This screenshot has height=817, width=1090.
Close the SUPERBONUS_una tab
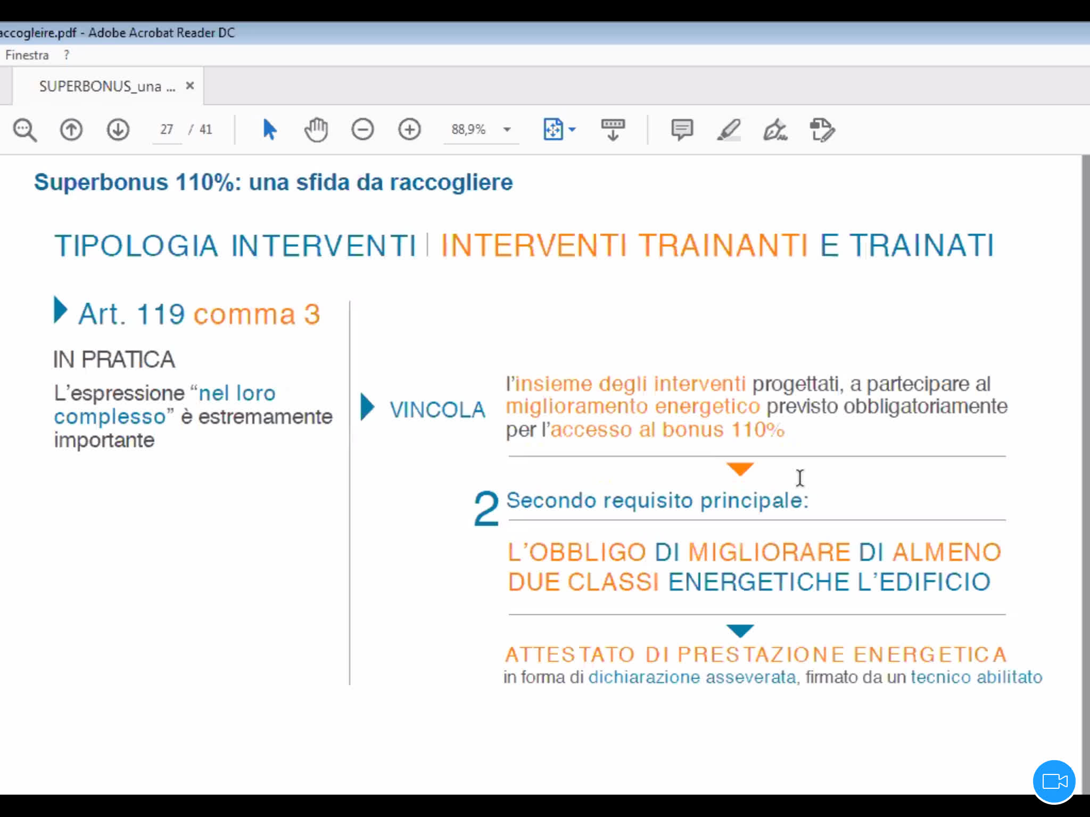tap(190, 86)
